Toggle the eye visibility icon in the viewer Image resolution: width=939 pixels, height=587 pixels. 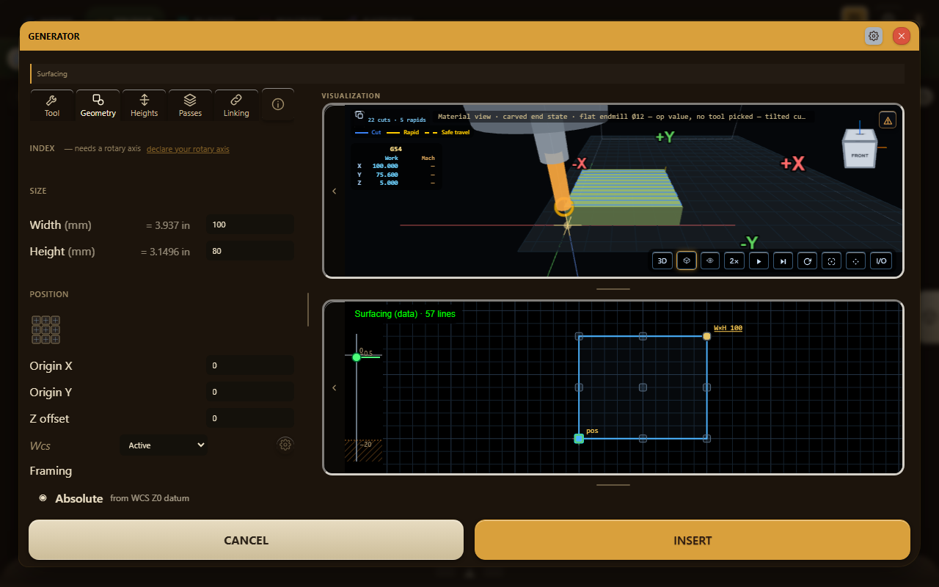(x=709, y=260)
